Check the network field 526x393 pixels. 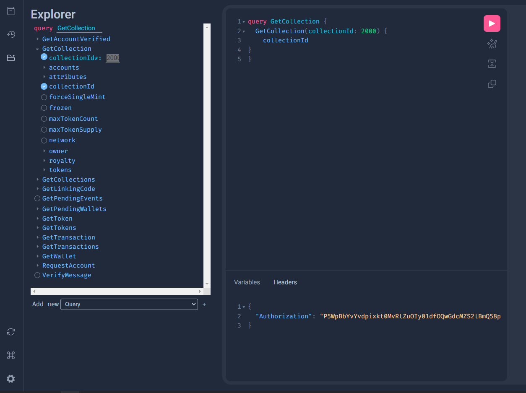coord(44,140)
